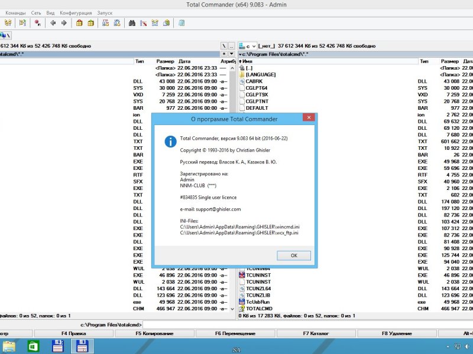Click the network drive button in drive bar
Viewport: 473px width, 354px height.
pos(5,35)
